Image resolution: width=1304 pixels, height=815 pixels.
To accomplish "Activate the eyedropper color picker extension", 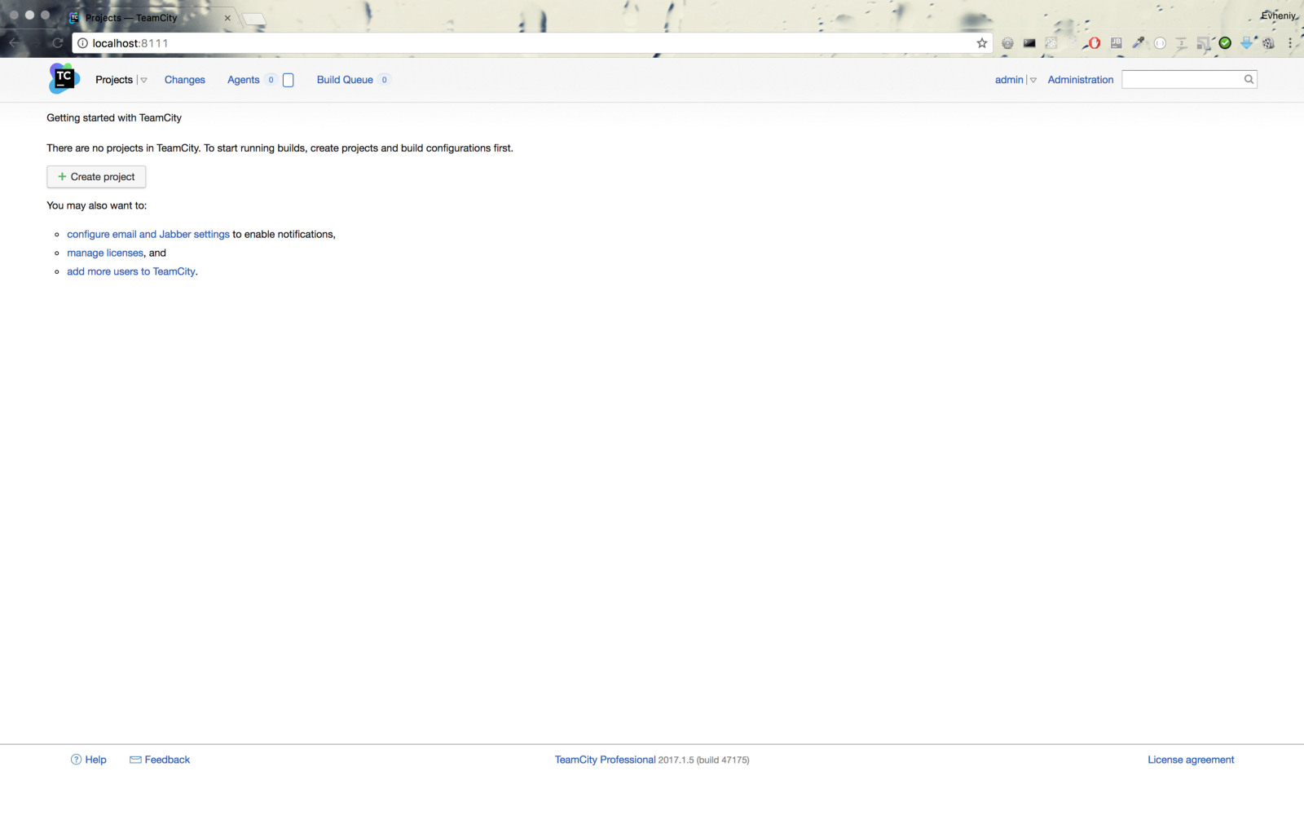I will click(1139, 43).
